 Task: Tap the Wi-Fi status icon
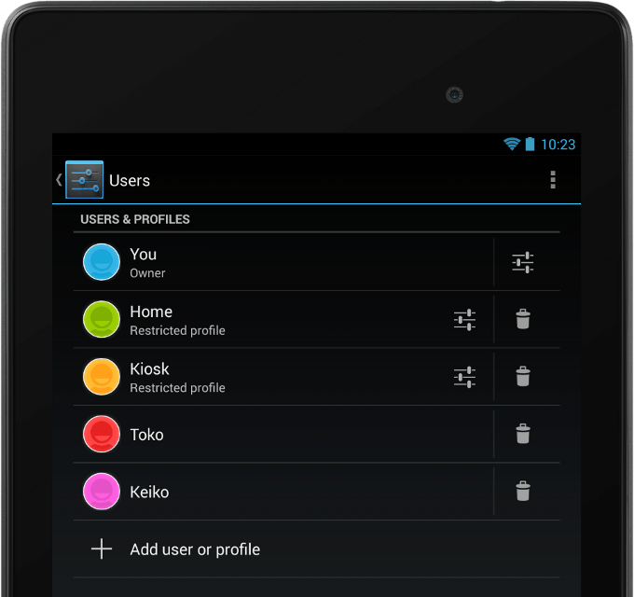coord(512,144)
